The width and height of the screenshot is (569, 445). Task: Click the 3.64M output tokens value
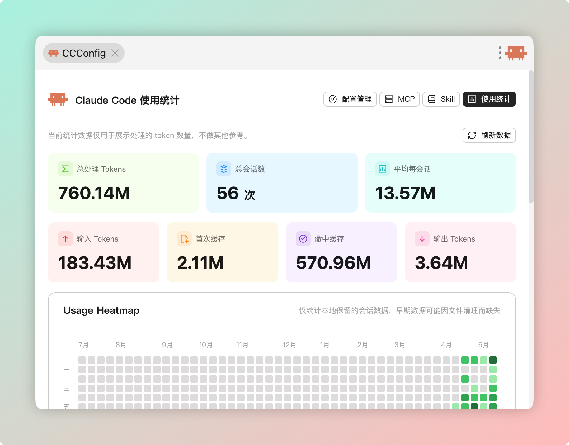(x=441, y=263)
